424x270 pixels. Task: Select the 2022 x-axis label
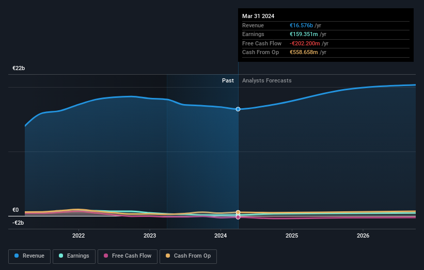[78, 235]
